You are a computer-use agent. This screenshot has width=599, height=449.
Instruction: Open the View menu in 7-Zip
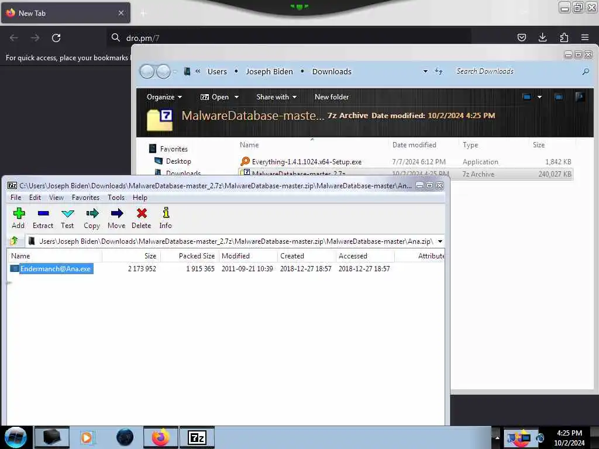pyautogui.click(x=56, y=198)
